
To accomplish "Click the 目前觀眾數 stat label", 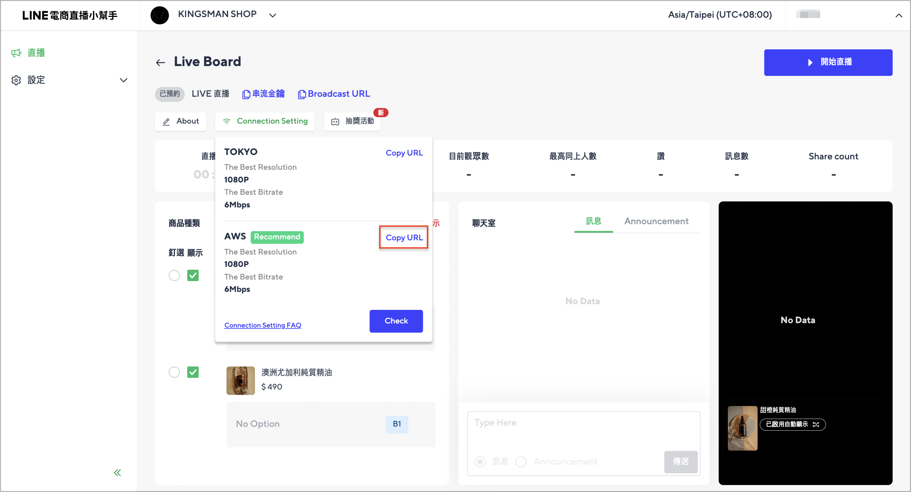I will [468, 156].
